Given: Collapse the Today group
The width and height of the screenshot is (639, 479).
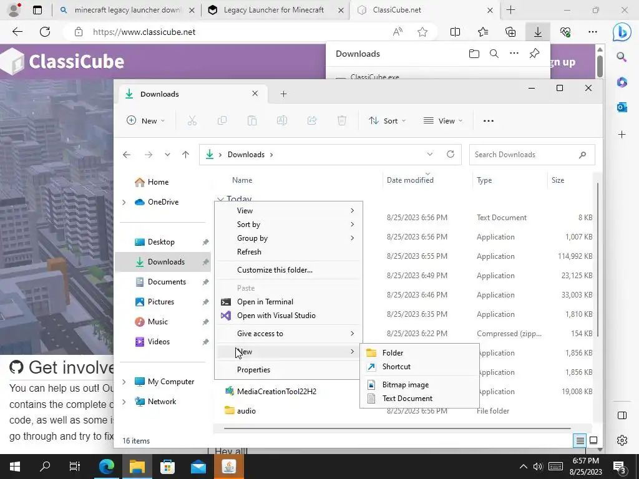Looking at the screenshot, I should 220,199.
